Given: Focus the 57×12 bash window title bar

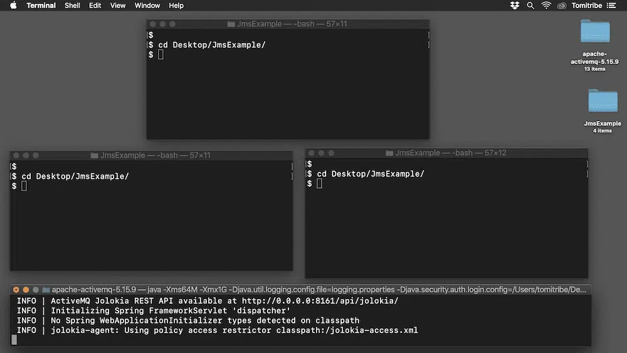Looking at the screenshot, I should (x=446, y=153).
